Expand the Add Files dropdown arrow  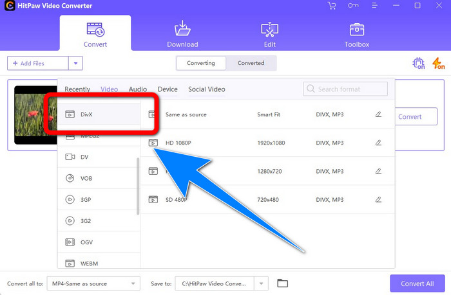click(x=75, y=63)
